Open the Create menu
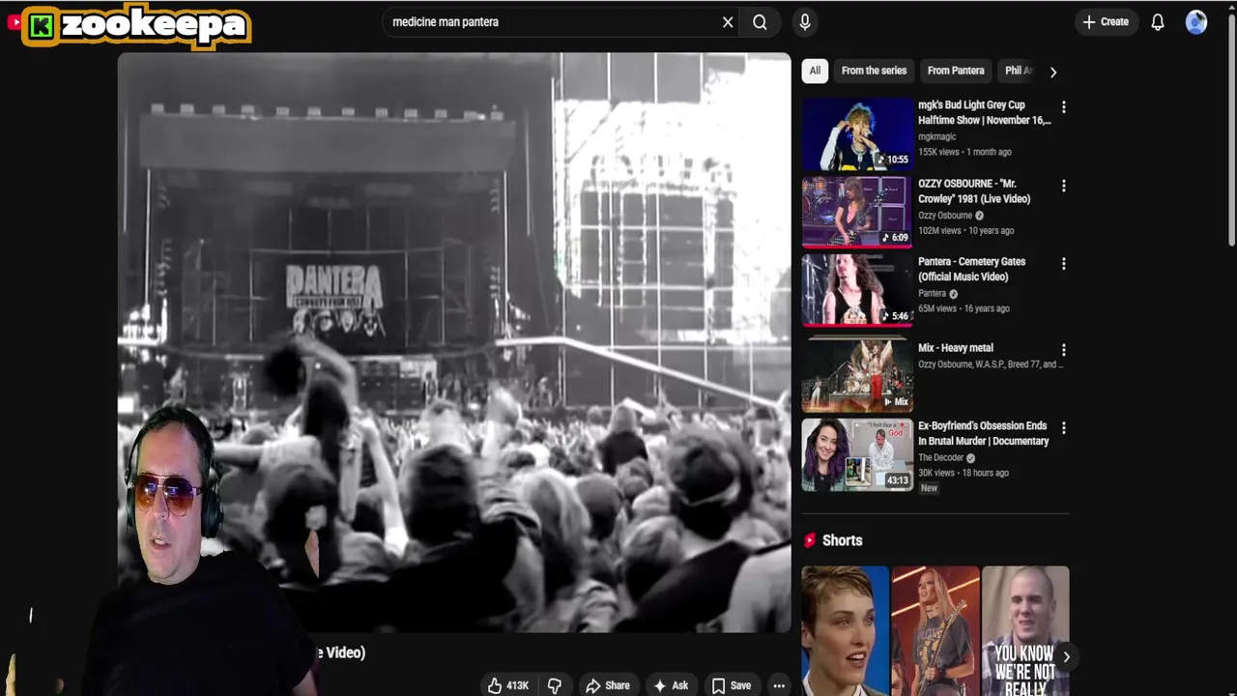 1105,22
